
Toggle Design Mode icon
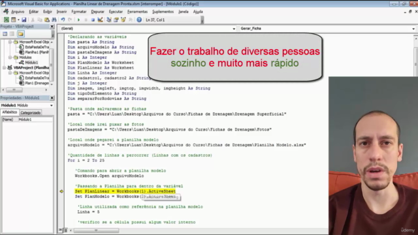pos(100,20)
